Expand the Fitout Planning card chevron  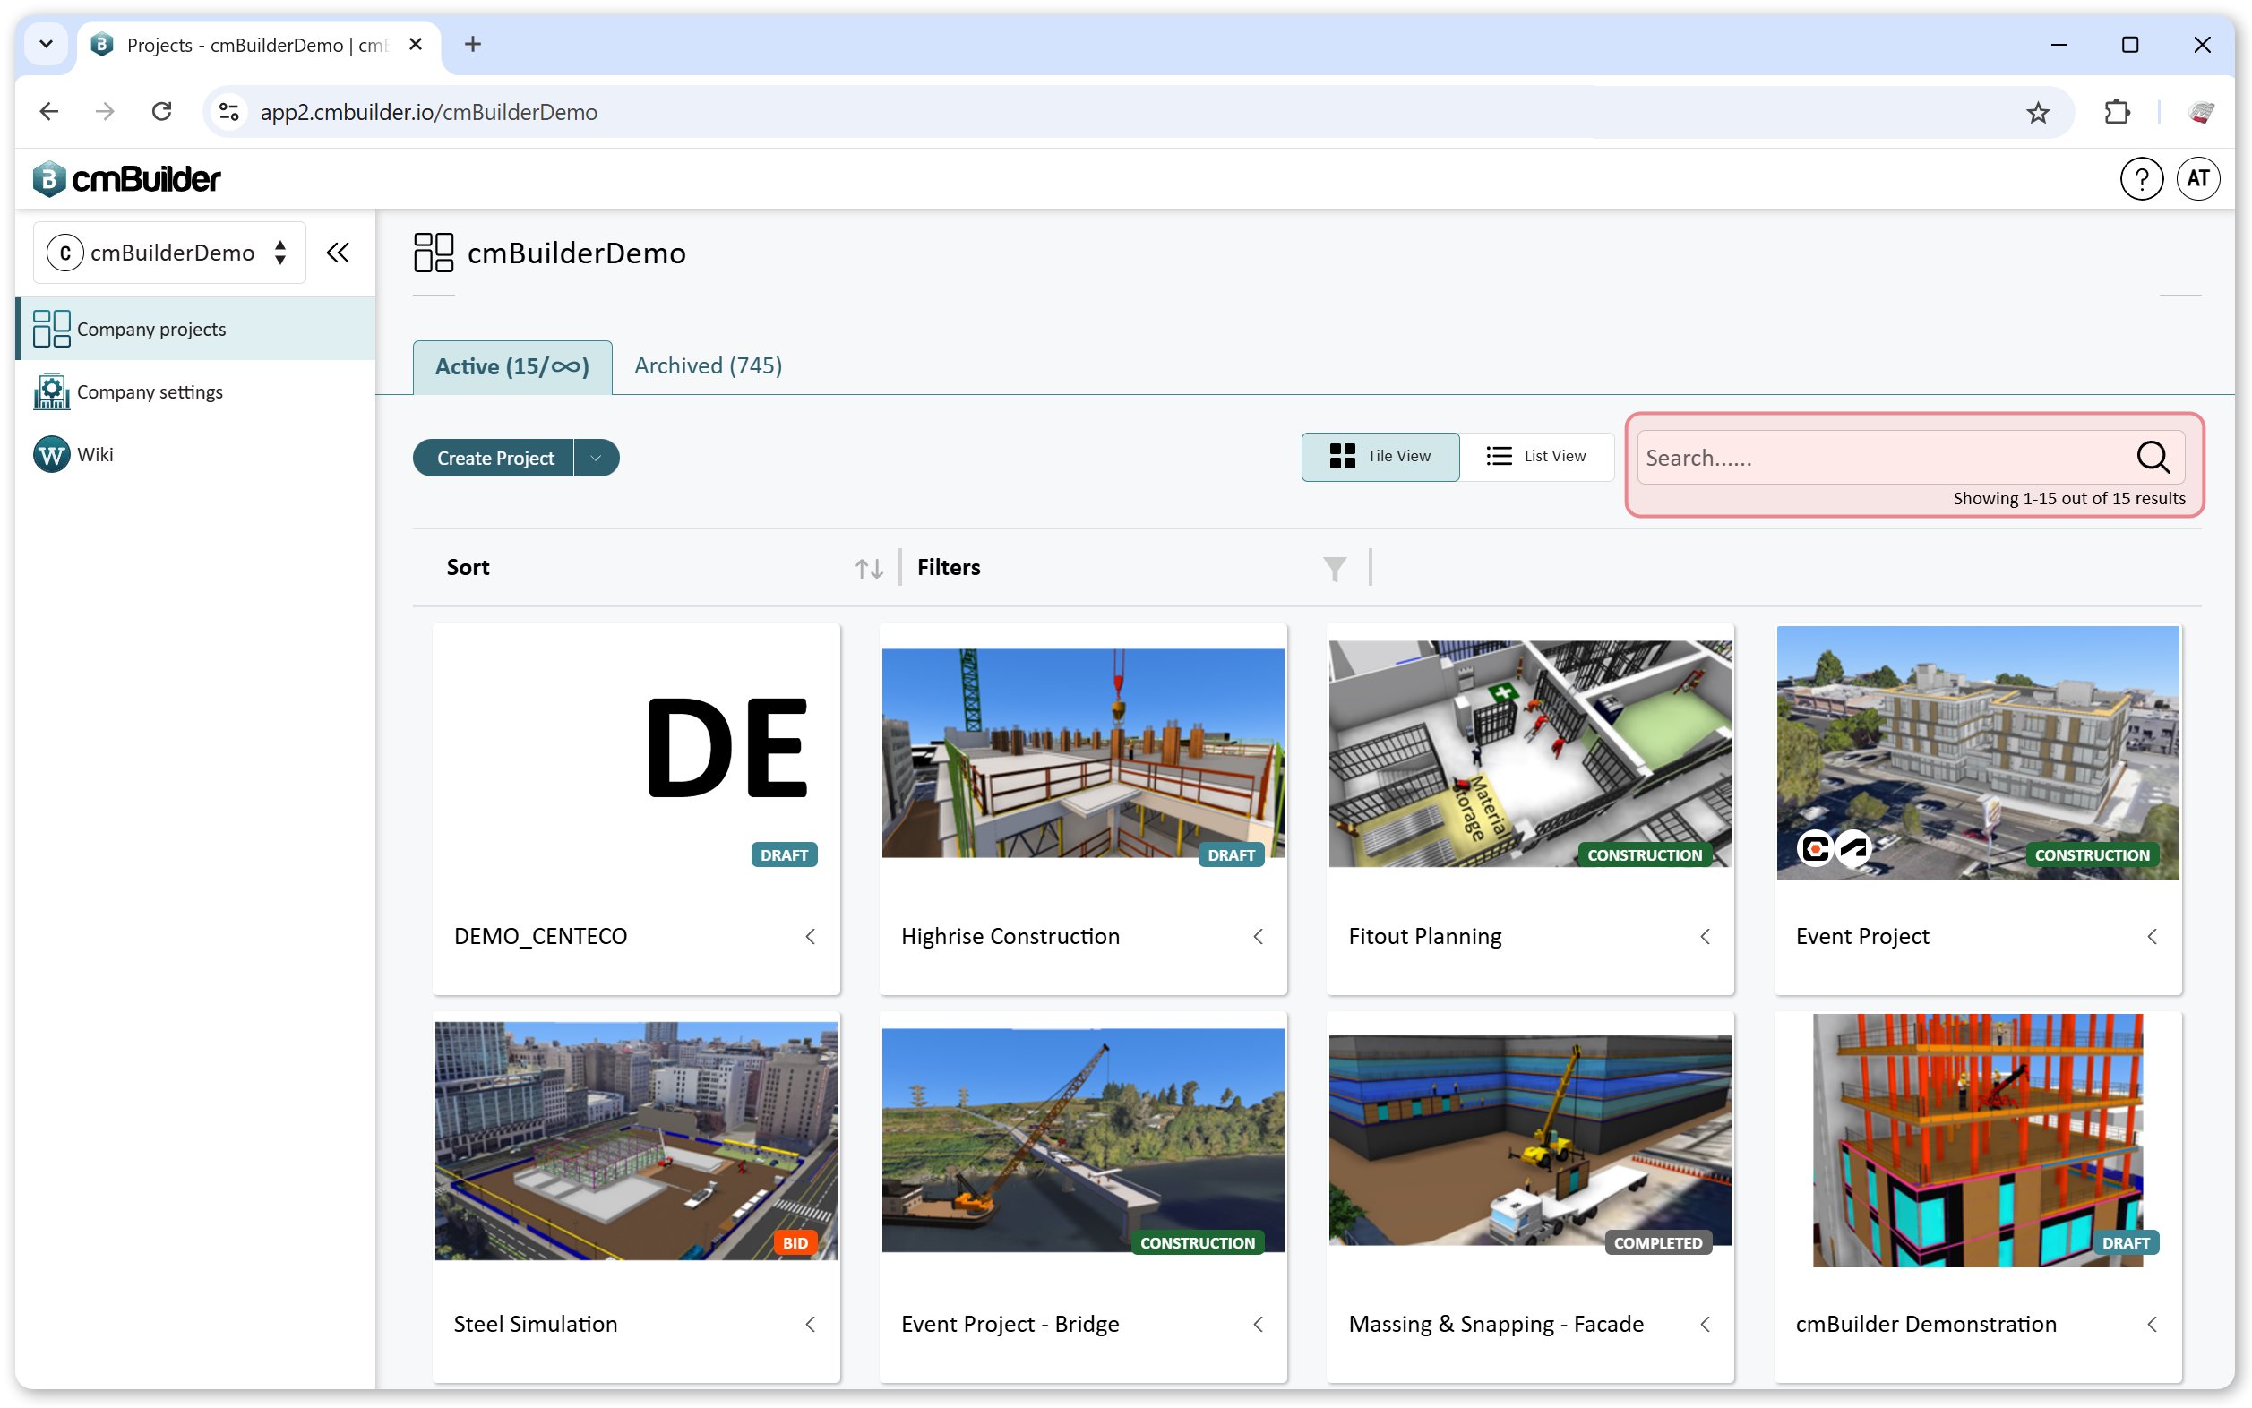pyautogui.click(x=1706, y=936)
